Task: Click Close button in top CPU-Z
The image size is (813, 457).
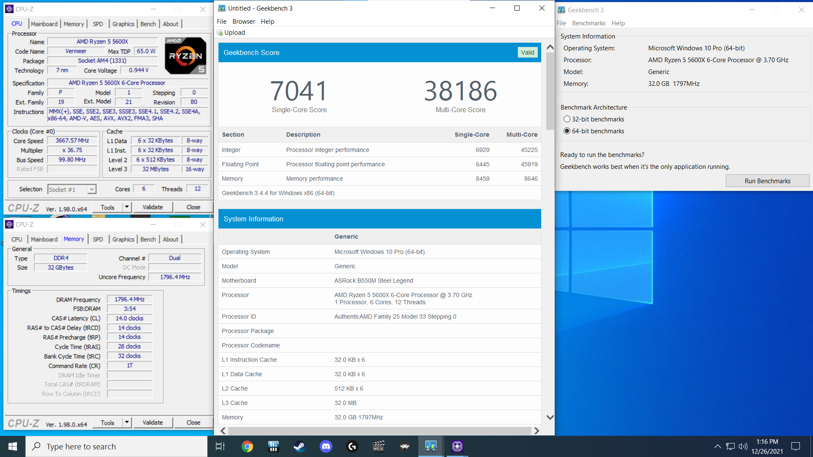Action: [194, 207]
